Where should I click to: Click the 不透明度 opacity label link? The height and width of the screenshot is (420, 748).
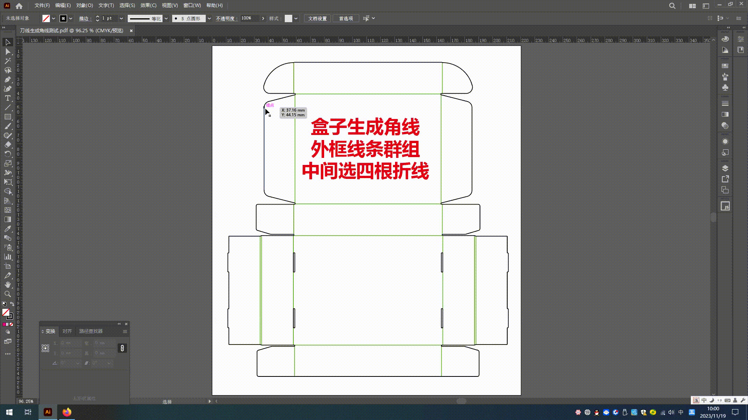[226, 18]
